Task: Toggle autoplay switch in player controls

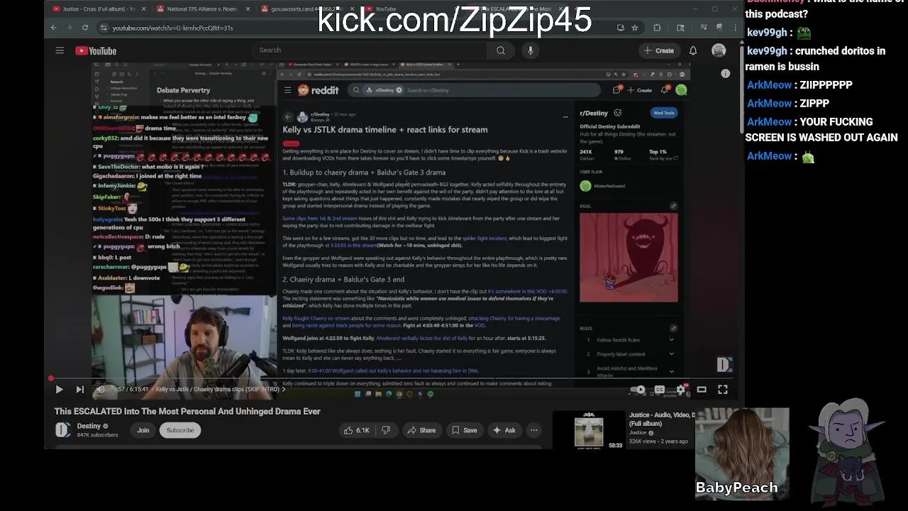Action: pos(638,389)
